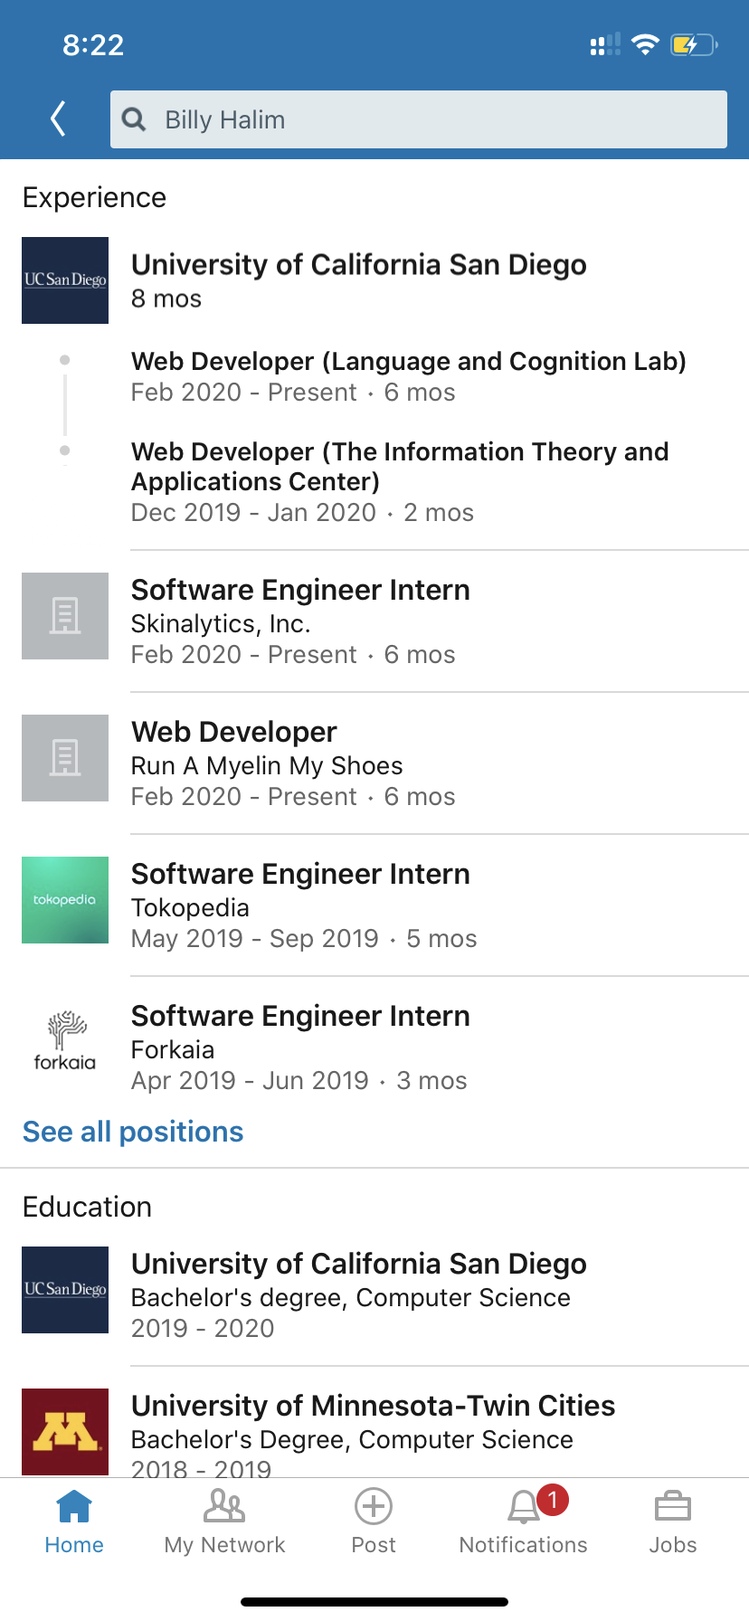
Task: Tap the Skinalytics placeholder company icon
Action: (x=65, y=616)
